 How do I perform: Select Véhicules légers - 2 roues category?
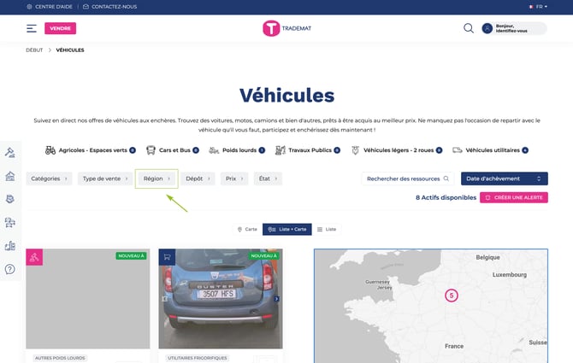pyautogui.click(x=397, y=150)
